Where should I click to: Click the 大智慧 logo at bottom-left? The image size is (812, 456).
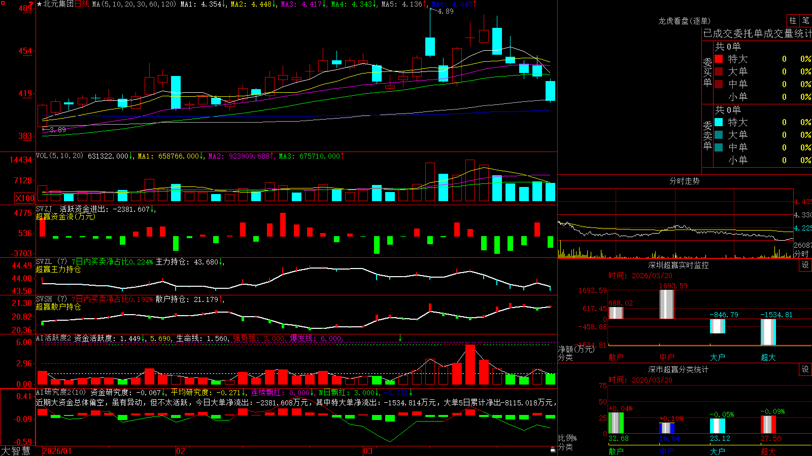16,451
